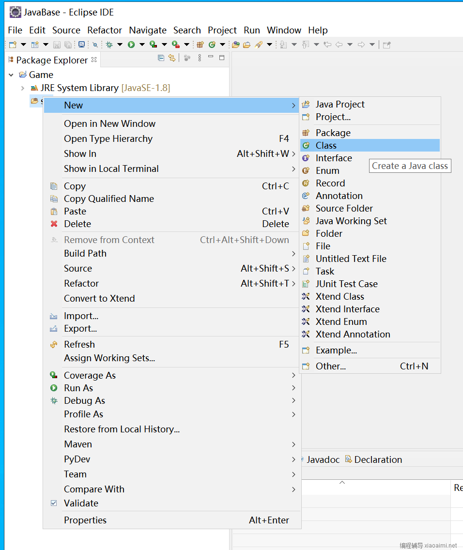Collapse the Game project tree node
Screen dimensions: 463x550
pos(11,75)
